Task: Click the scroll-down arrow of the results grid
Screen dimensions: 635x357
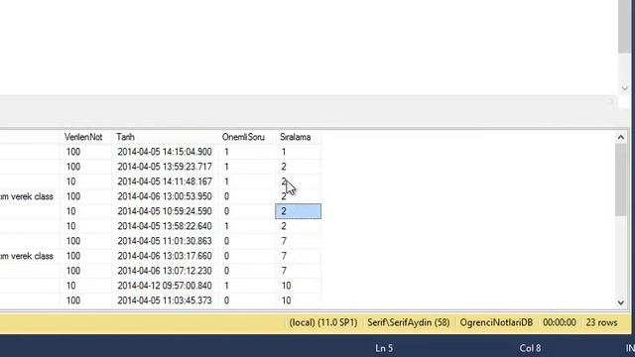Action: pos(620,302)
